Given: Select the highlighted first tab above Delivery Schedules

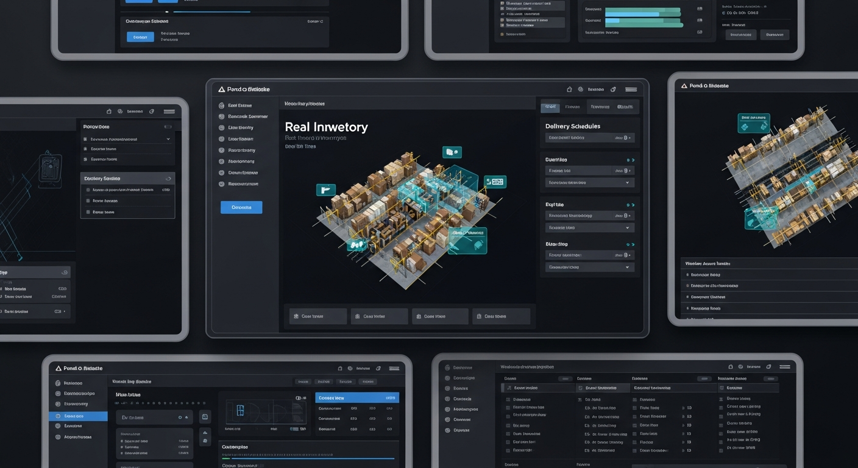Looking at the screenshot, I should [x=550, y=107].
